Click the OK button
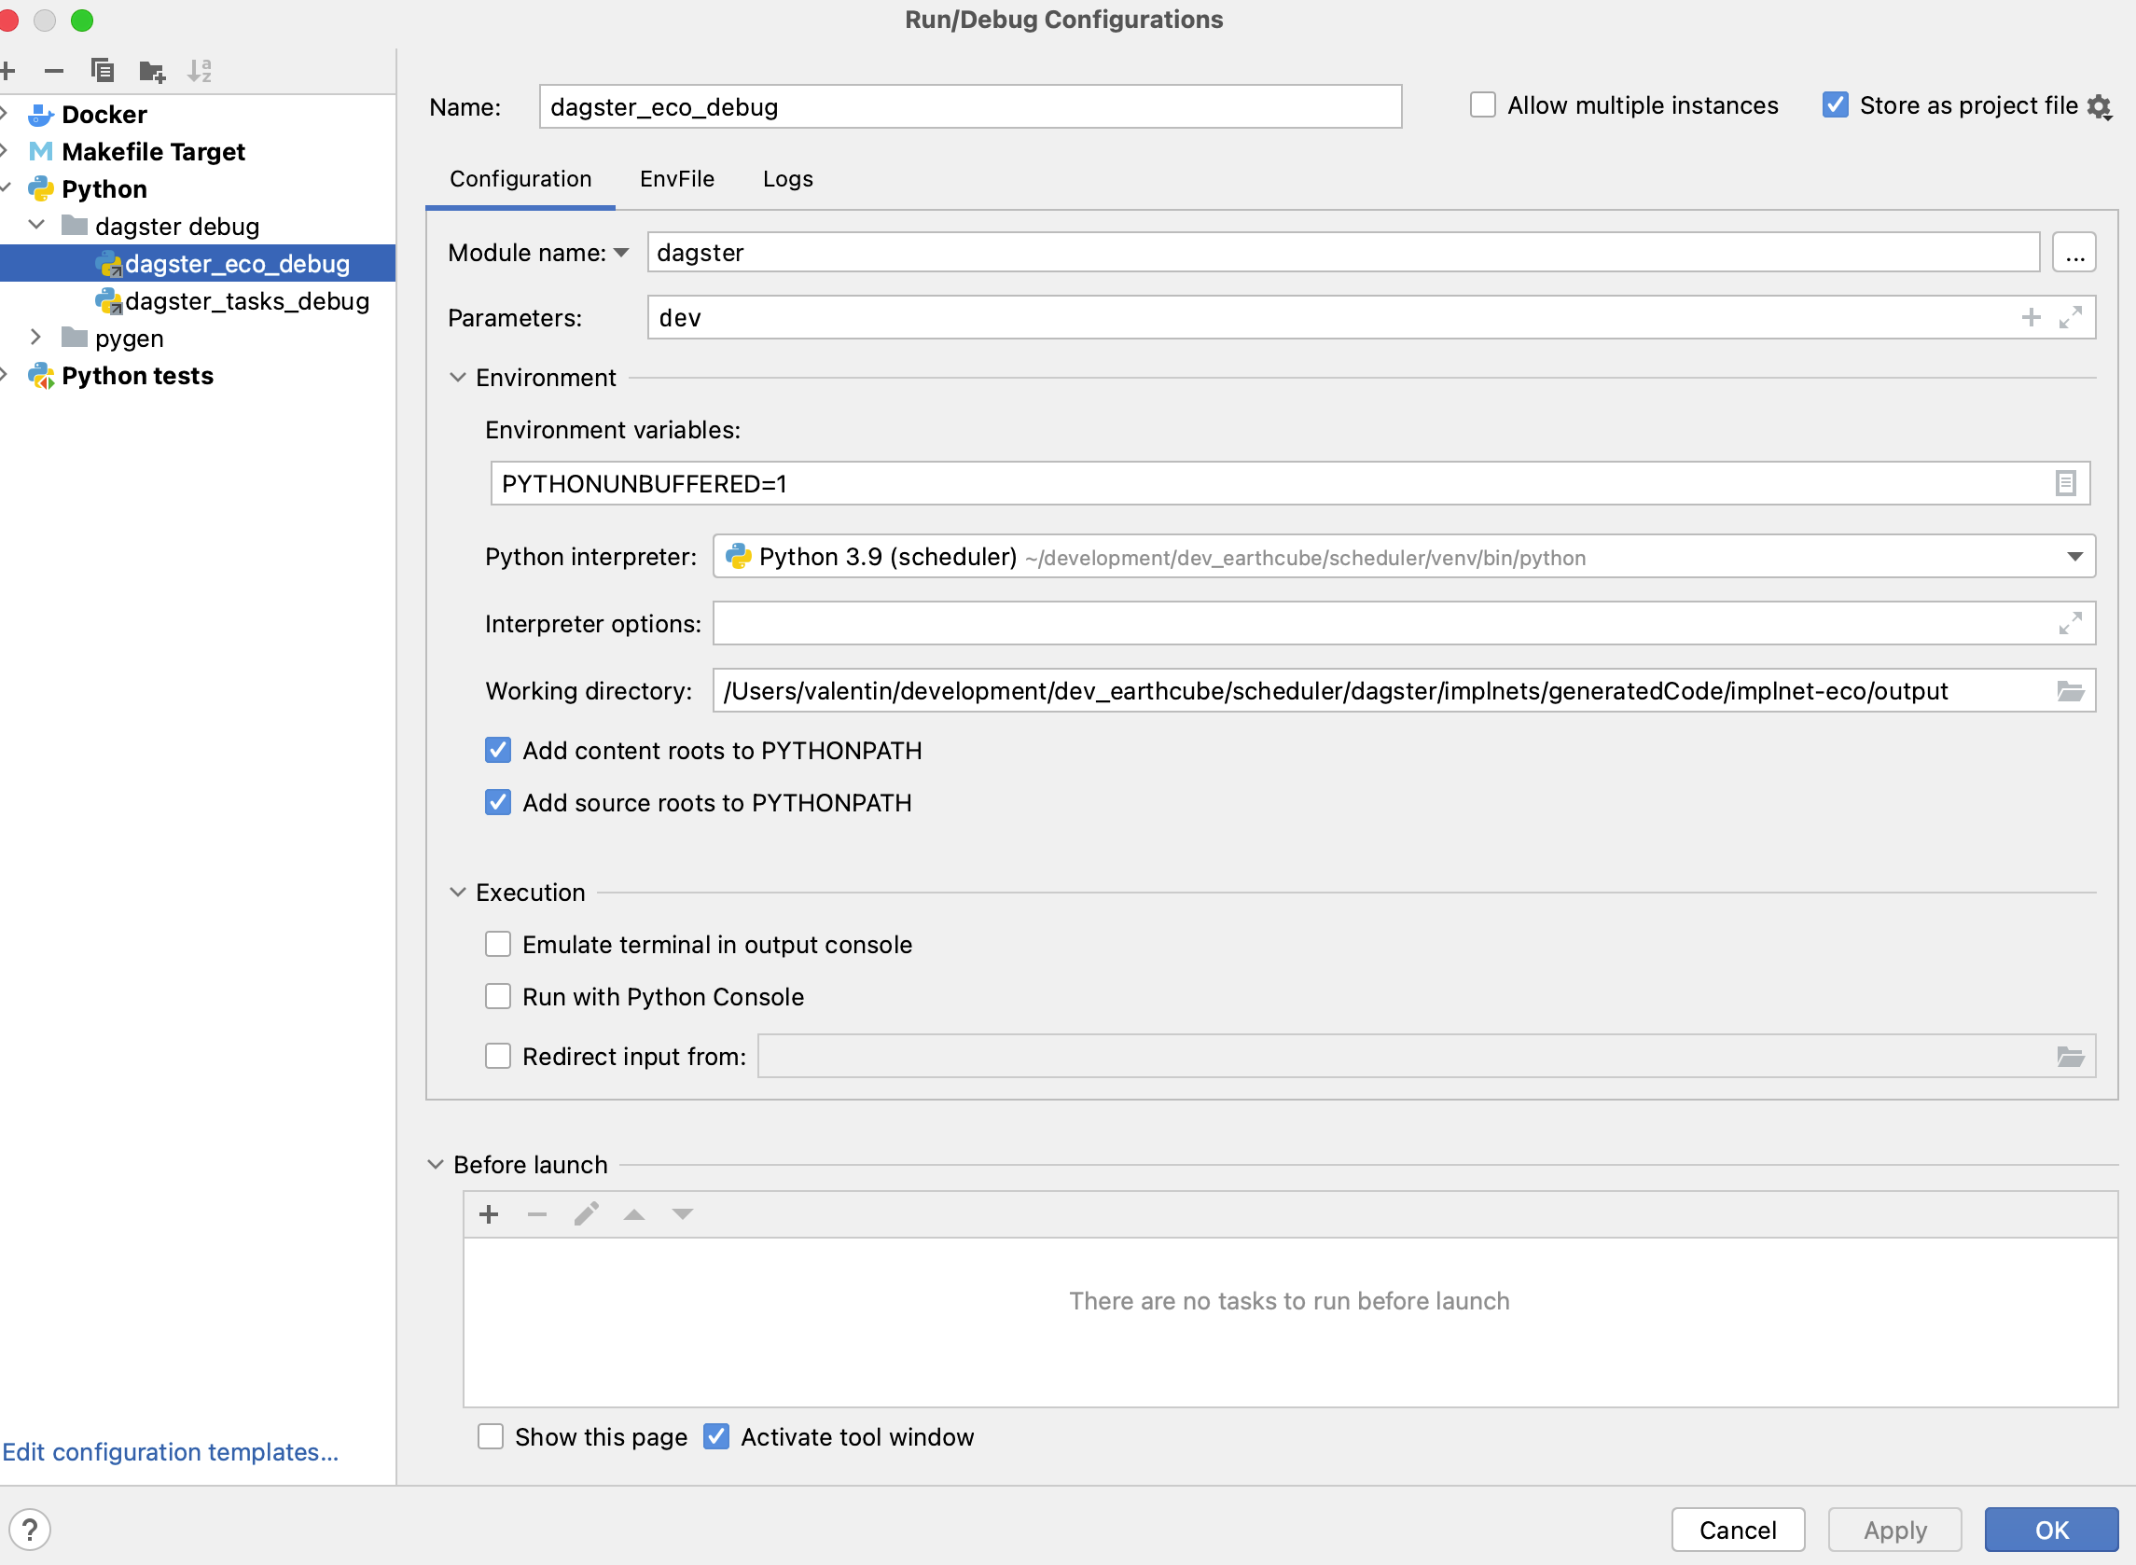The width and height of the screenshot is (2136, 1565). tap(2052, 1530)
